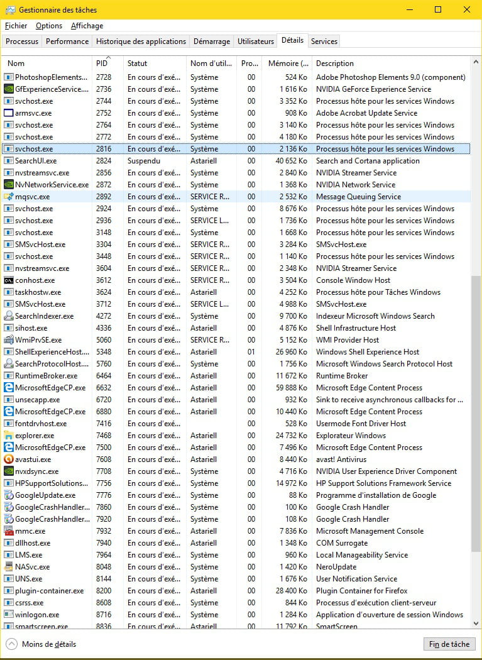Image resolution: width=482 pixels, height=660 pixels.
Task: Click the armsvc.exe process icon
Action: point(8,113)
